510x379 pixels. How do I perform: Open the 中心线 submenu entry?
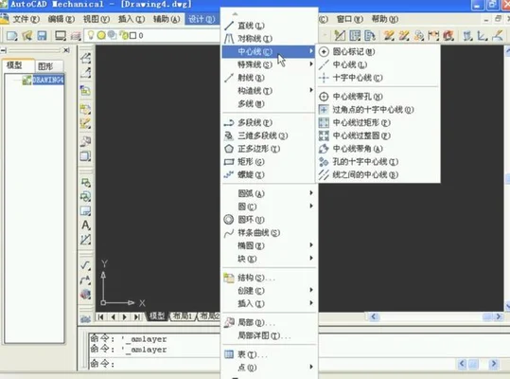pos(269,51)
